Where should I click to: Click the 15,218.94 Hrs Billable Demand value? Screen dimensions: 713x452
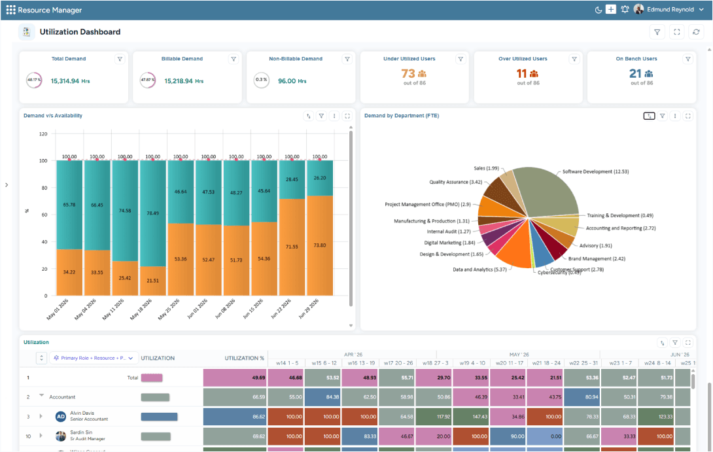pos(184,81)
